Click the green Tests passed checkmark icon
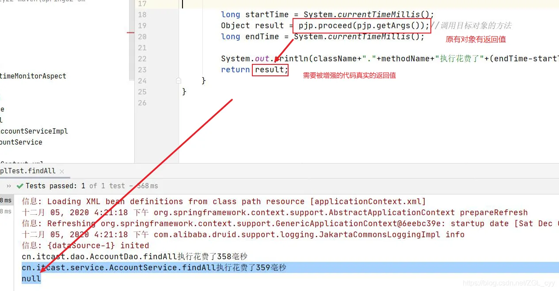The image size is (559, 291). 19,186
